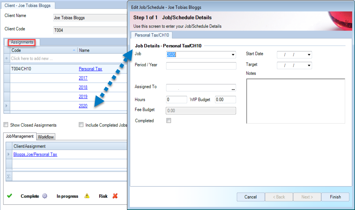Sort by the Code column arrow
Image resolution: width=355 pixels, height=210 pixels.
point(74,50)
